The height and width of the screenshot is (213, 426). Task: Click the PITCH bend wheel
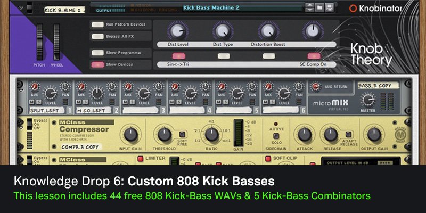(40, 42)
